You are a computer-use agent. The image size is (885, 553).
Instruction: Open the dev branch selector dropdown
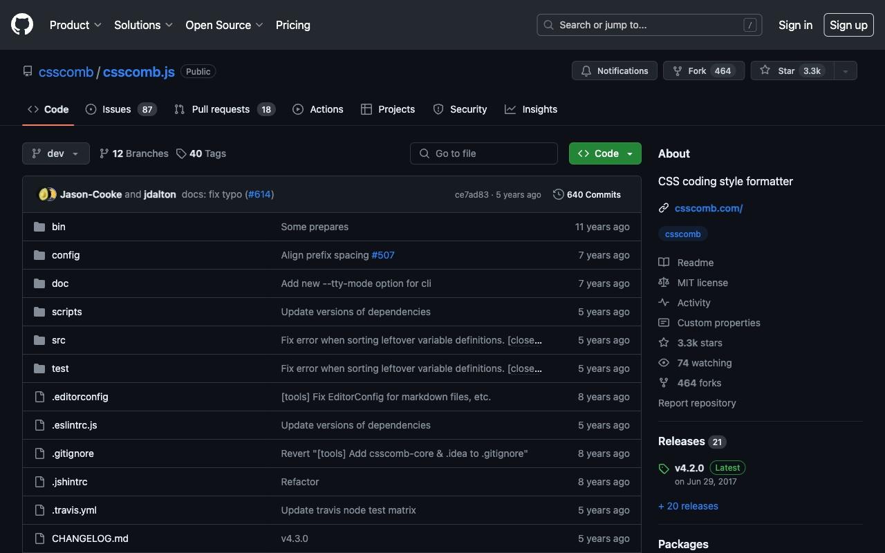pos(56,153)
